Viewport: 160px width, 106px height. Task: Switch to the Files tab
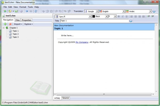pyautogui.click(x=18, y=20)
